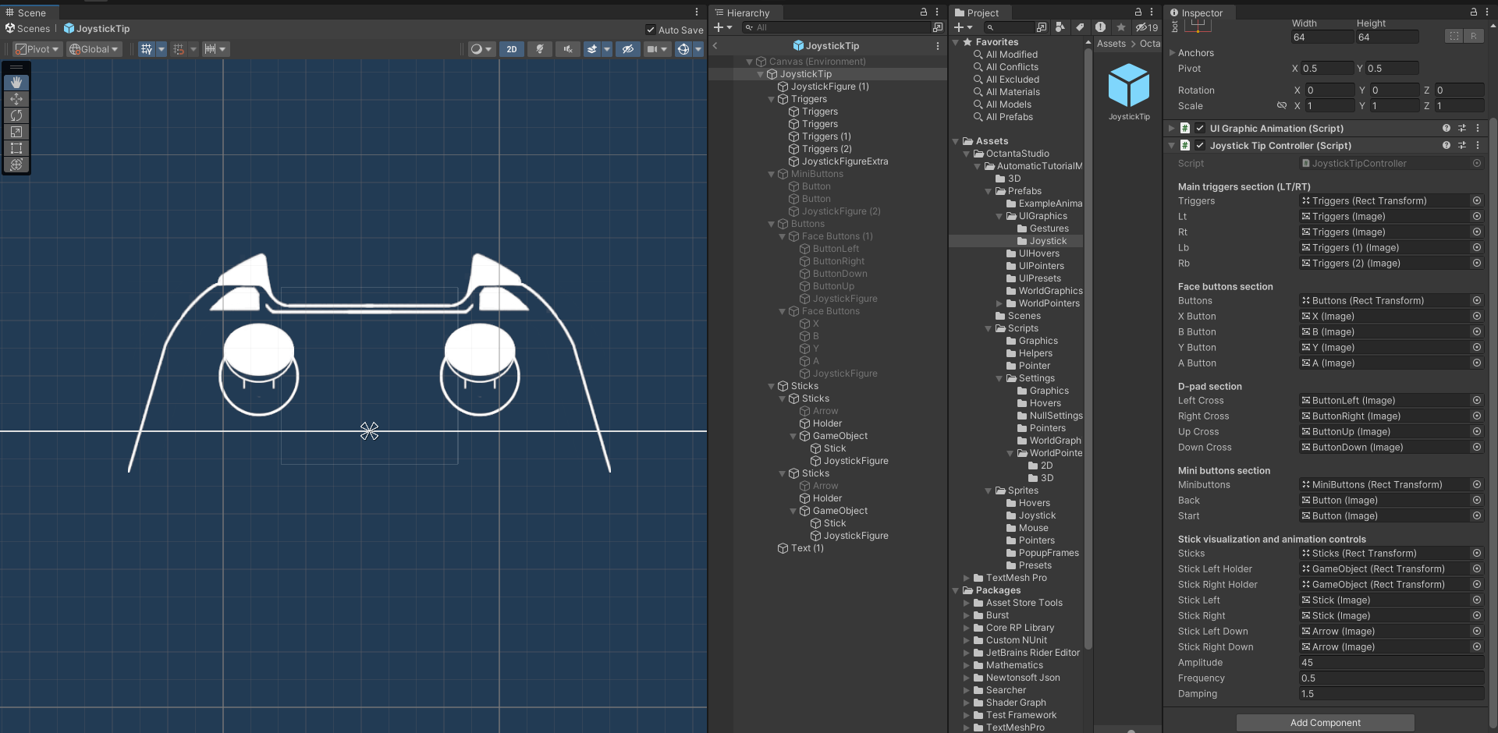
Task: Select the Hierarchy tab
Action: tap(747, 12)
